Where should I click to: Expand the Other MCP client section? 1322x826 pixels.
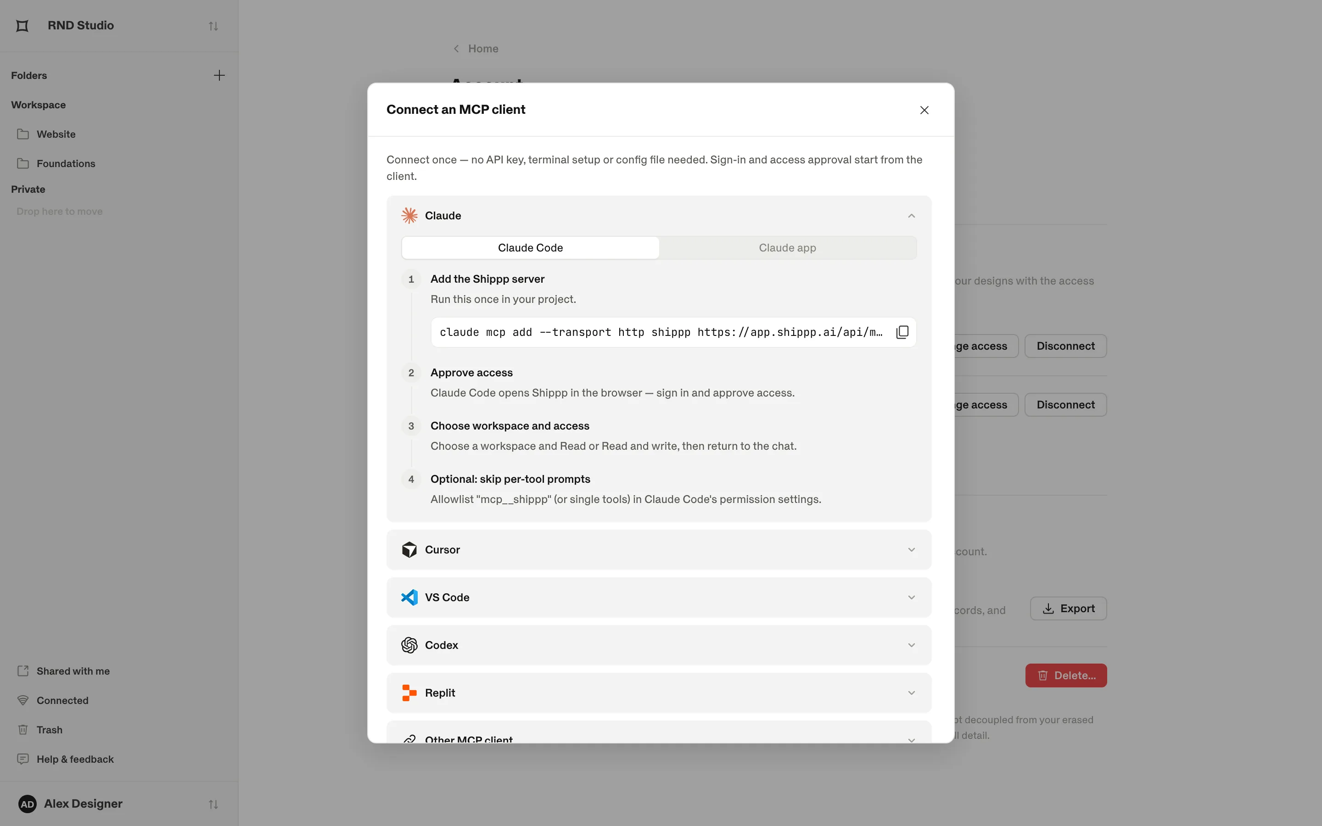(x=659, y=732)
